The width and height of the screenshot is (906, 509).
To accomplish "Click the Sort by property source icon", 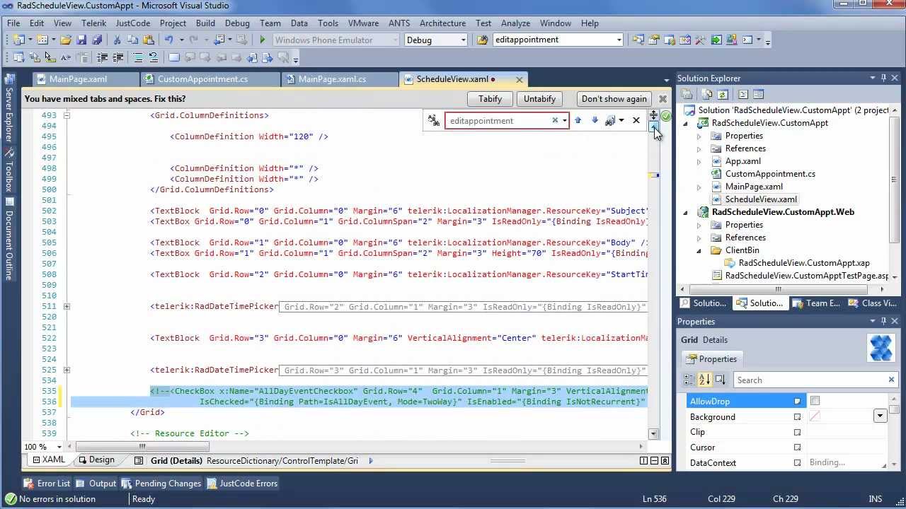I will (721, 380).
